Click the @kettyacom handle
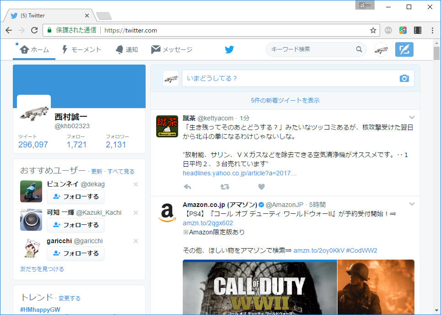The image size is (441, 315). (215, 118)
